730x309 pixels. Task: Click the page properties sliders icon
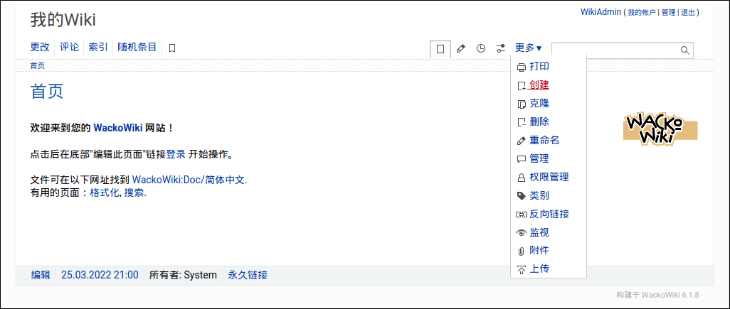[x=501, y=49]
